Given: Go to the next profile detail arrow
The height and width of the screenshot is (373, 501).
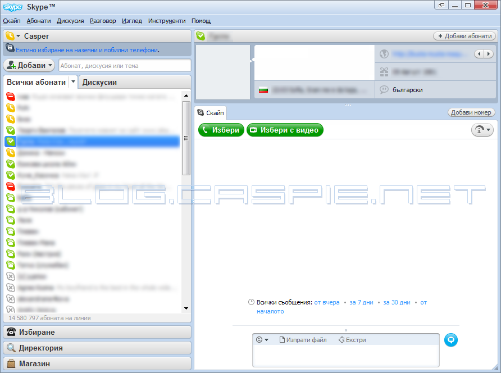Looking at the screenshot, I should click(x=488, y=54).
